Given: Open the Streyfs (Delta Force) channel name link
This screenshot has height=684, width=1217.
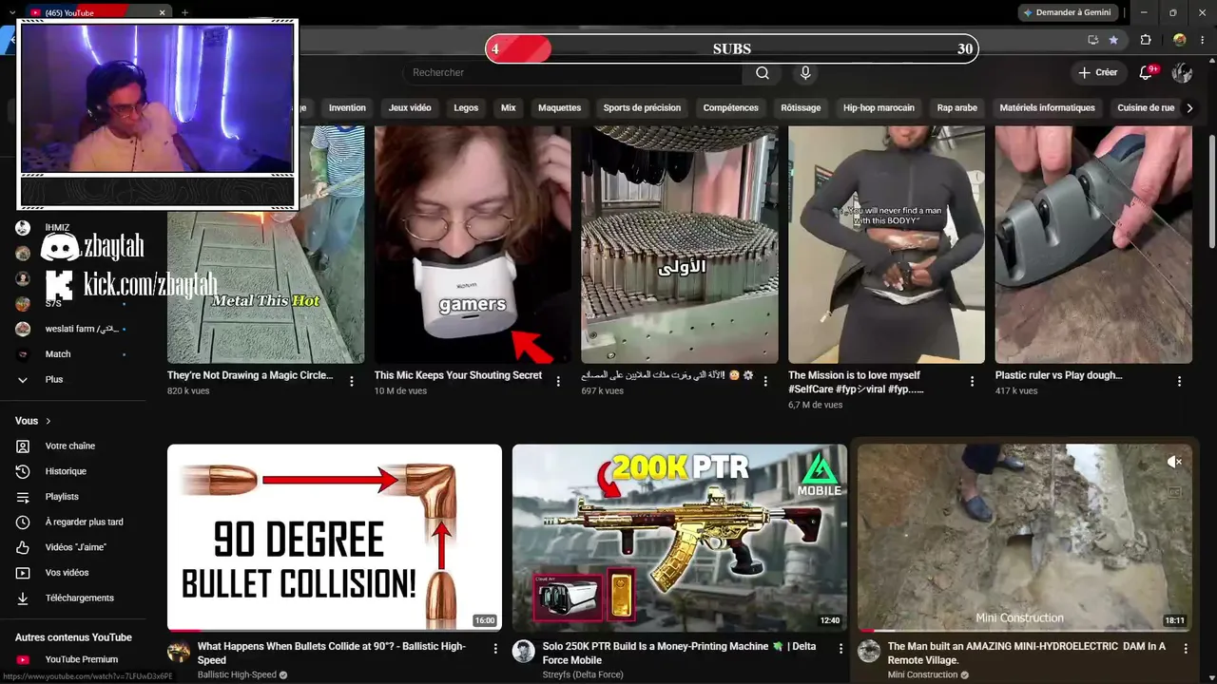Looking at the screenshot, I should (x=583, y=675).
